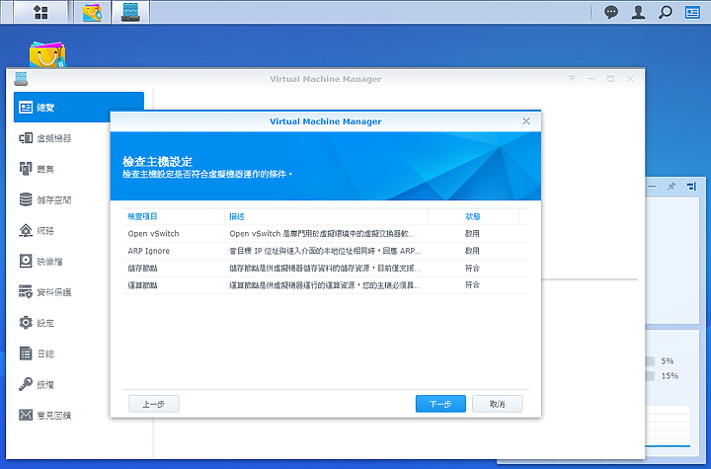Minimize the Virtual Machine Manager window
Viewport: 711px width, 469px height.
coord(591,78)
